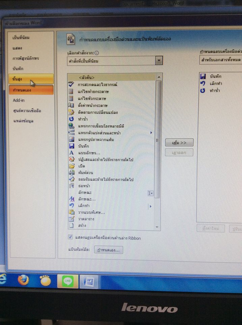Click the วาดตาราง draw table icon
This screenshot has width=242, height=325.
click(x=72, y=219)
